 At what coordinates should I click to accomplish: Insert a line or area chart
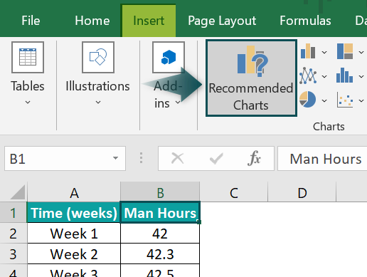pos(308,75)
